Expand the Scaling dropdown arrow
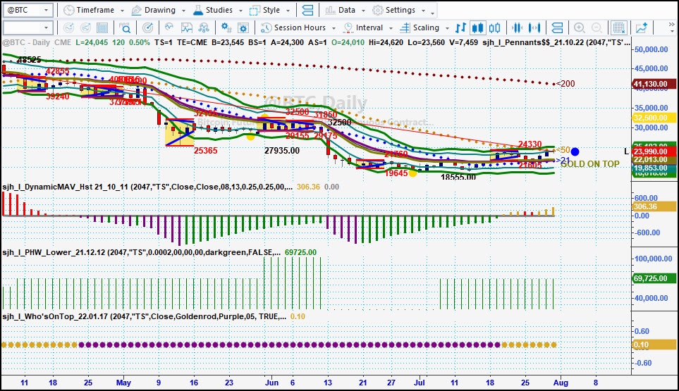The height and width of the screenshot is (391, 679). [x=447, y=28]
